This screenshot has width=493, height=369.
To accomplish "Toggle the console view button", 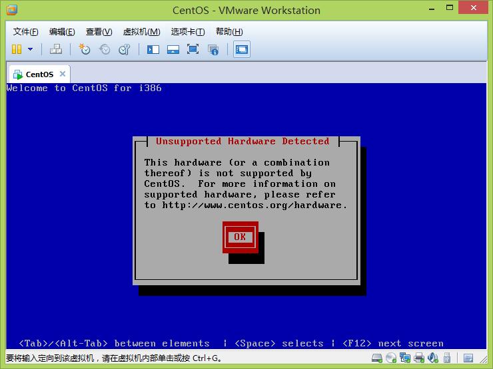I will tap(242, 49).
